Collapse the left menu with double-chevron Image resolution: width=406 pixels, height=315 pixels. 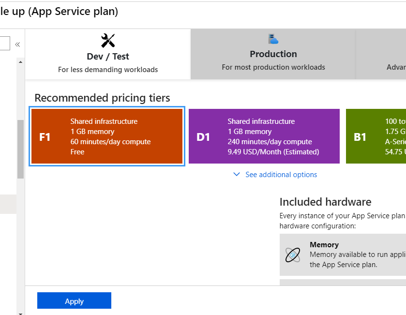pyautogui.click(x=17, y=45)
